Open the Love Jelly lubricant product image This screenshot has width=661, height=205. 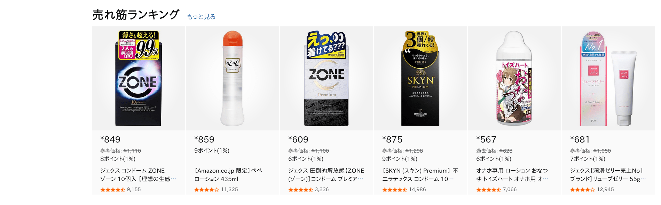[608, 78]
